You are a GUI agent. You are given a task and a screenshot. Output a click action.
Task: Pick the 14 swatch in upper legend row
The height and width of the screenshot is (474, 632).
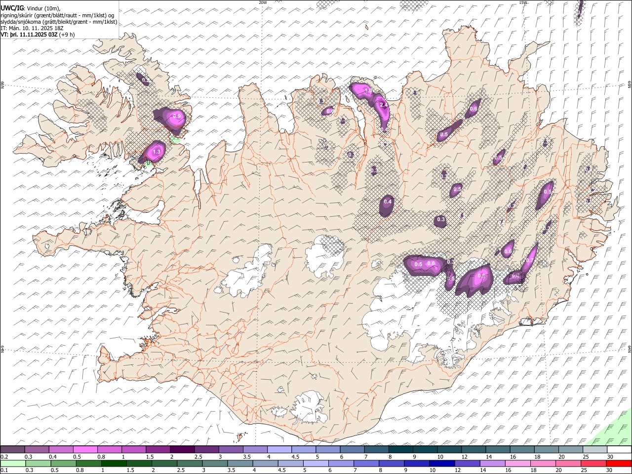tap(498, 449)
